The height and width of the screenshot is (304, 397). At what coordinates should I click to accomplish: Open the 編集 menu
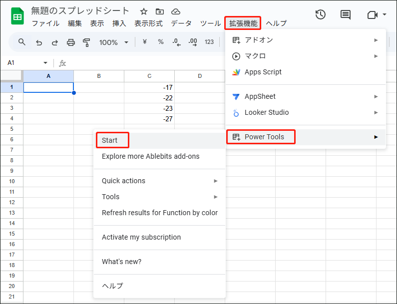click(x=75, y=23)
